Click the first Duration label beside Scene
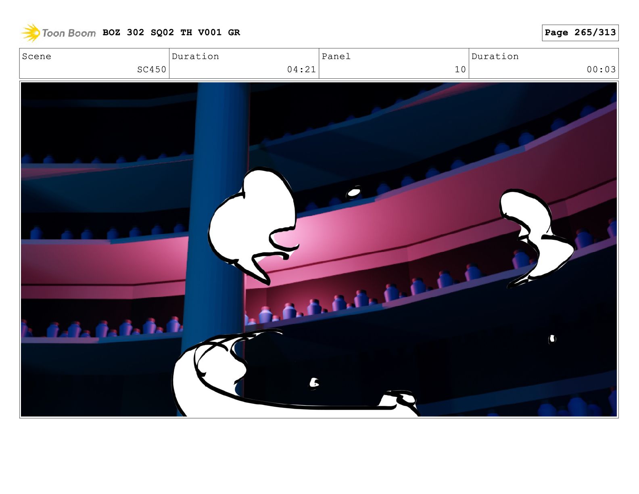The height and width of the screenshot is (494, 639). click(x=195, y=57)
